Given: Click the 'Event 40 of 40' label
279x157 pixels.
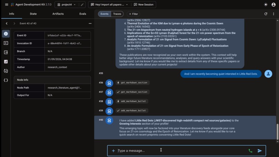Looking at the screenshot, I should (28, 24).
